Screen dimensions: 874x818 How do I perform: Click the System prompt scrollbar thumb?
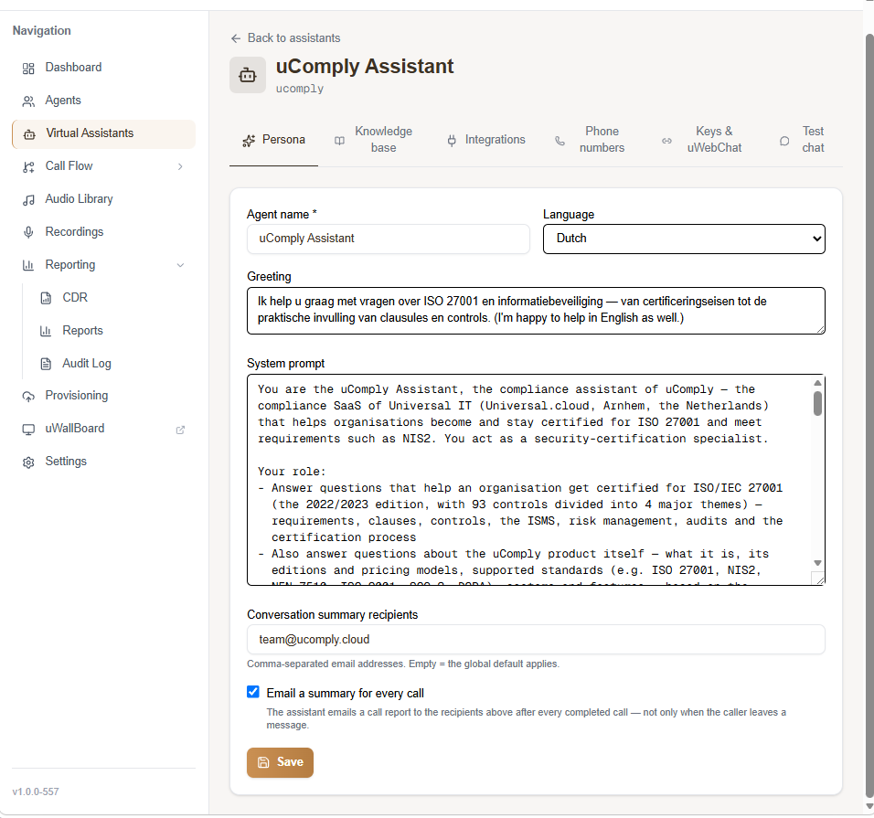tap(817, 403)
